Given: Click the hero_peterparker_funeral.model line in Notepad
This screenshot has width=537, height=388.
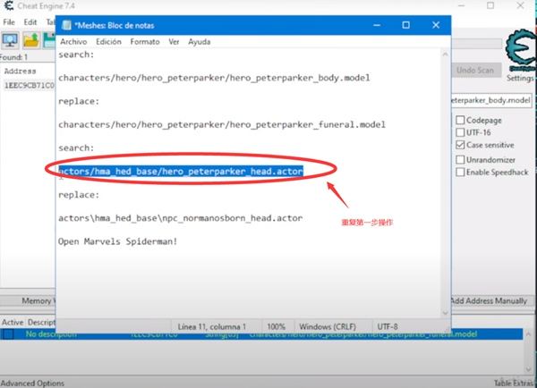Looking at the screenshot, I should click(x=222, y=124).
